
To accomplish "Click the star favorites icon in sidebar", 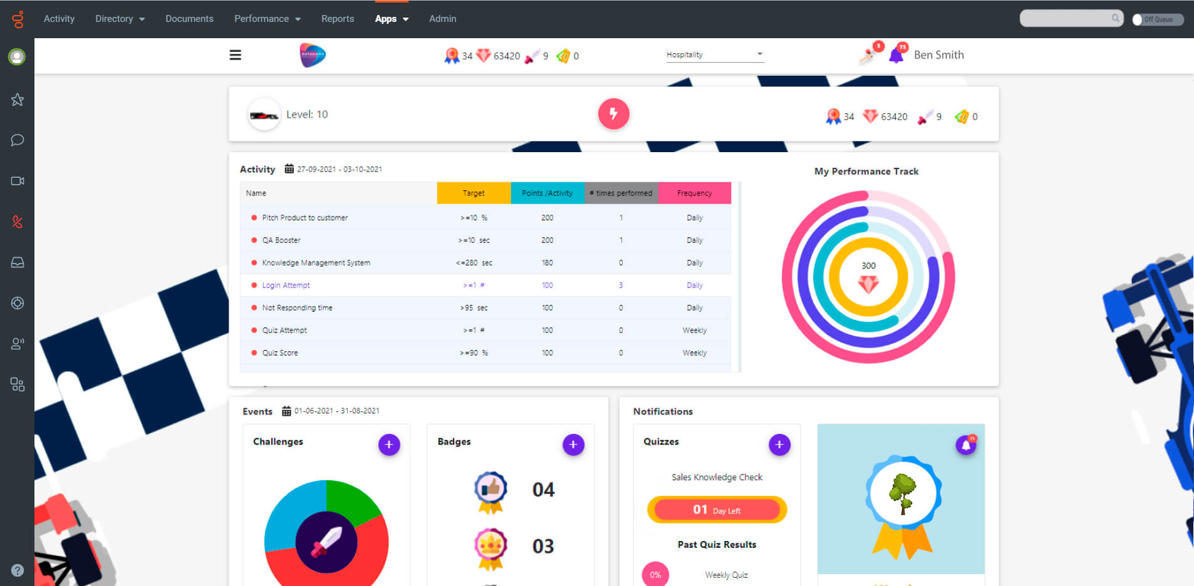I will click(x=18, y=100).
